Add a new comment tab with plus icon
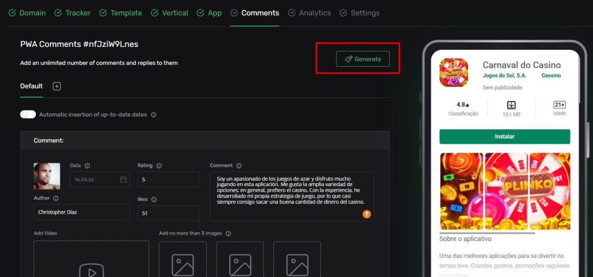 tap(57, 86)
